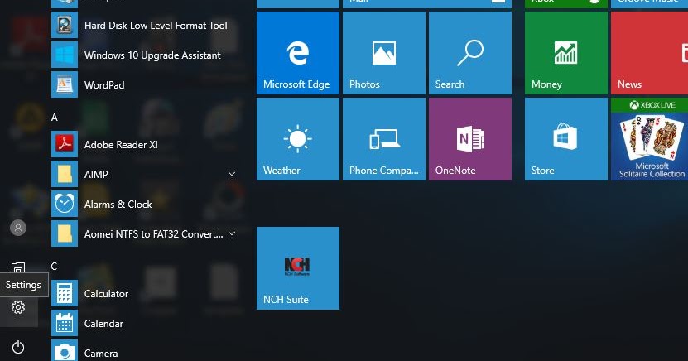688x361 pixels.
Task: Expand Aomei NTFS to FAT32 Converter chevron
Action: 232,233
